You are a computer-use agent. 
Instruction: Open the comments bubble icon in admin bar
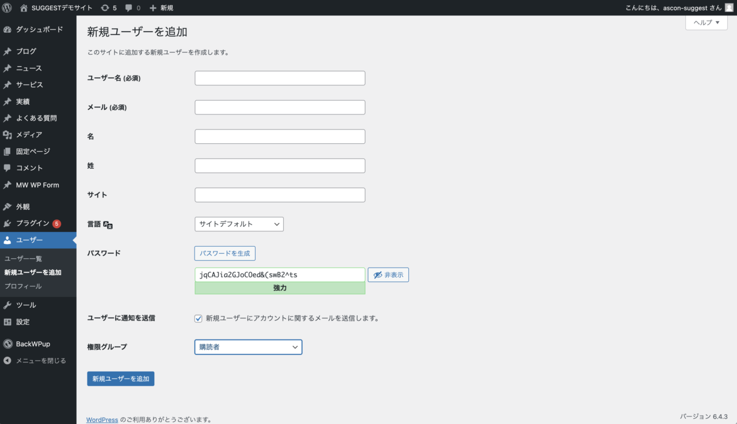(129, 8)
